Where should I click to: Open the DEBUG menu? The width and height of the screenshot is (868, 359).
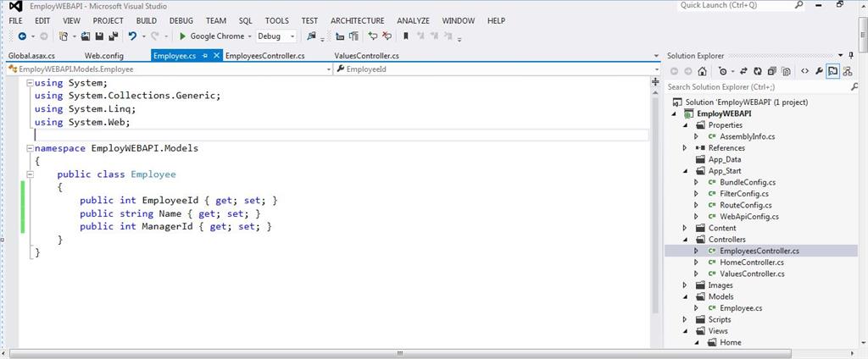[x=181, y=21]
